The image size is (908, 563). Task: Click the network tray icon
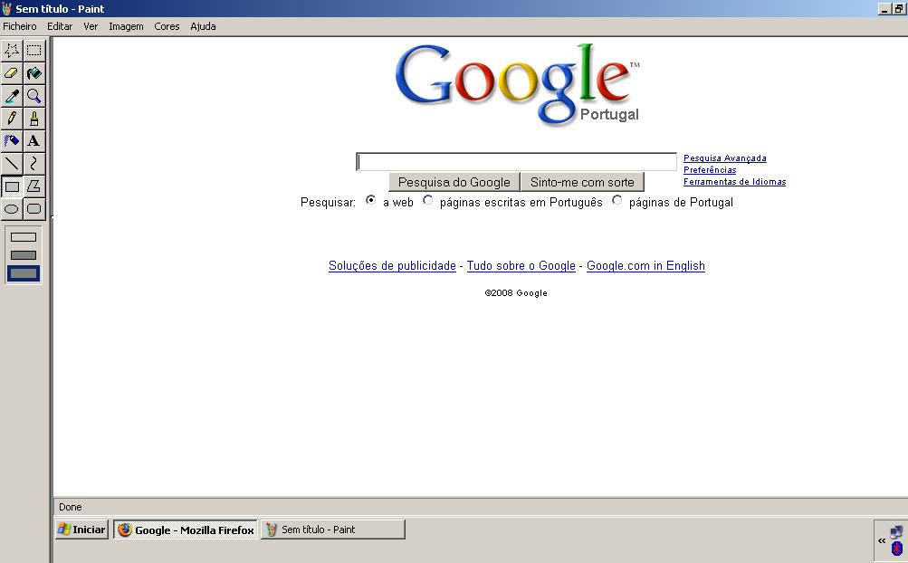[x=896, y=531]
